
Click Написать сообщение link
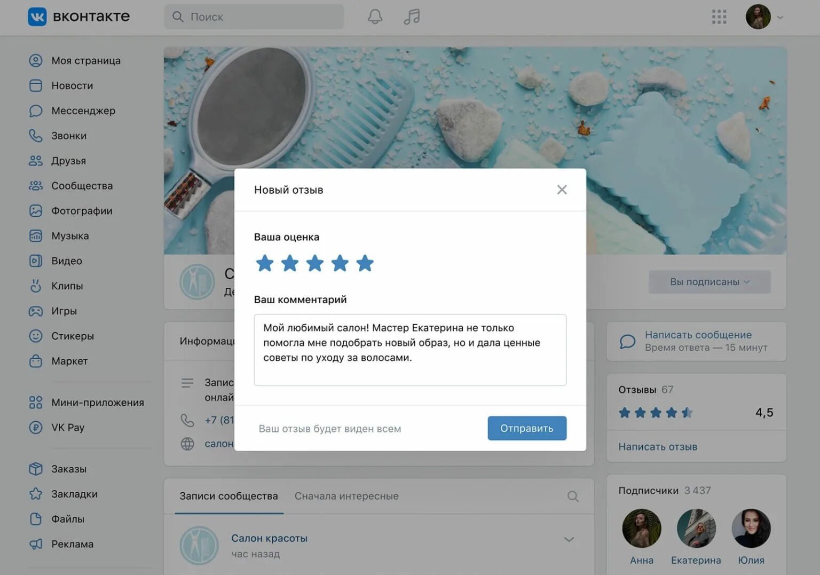[x=698, y=335]
